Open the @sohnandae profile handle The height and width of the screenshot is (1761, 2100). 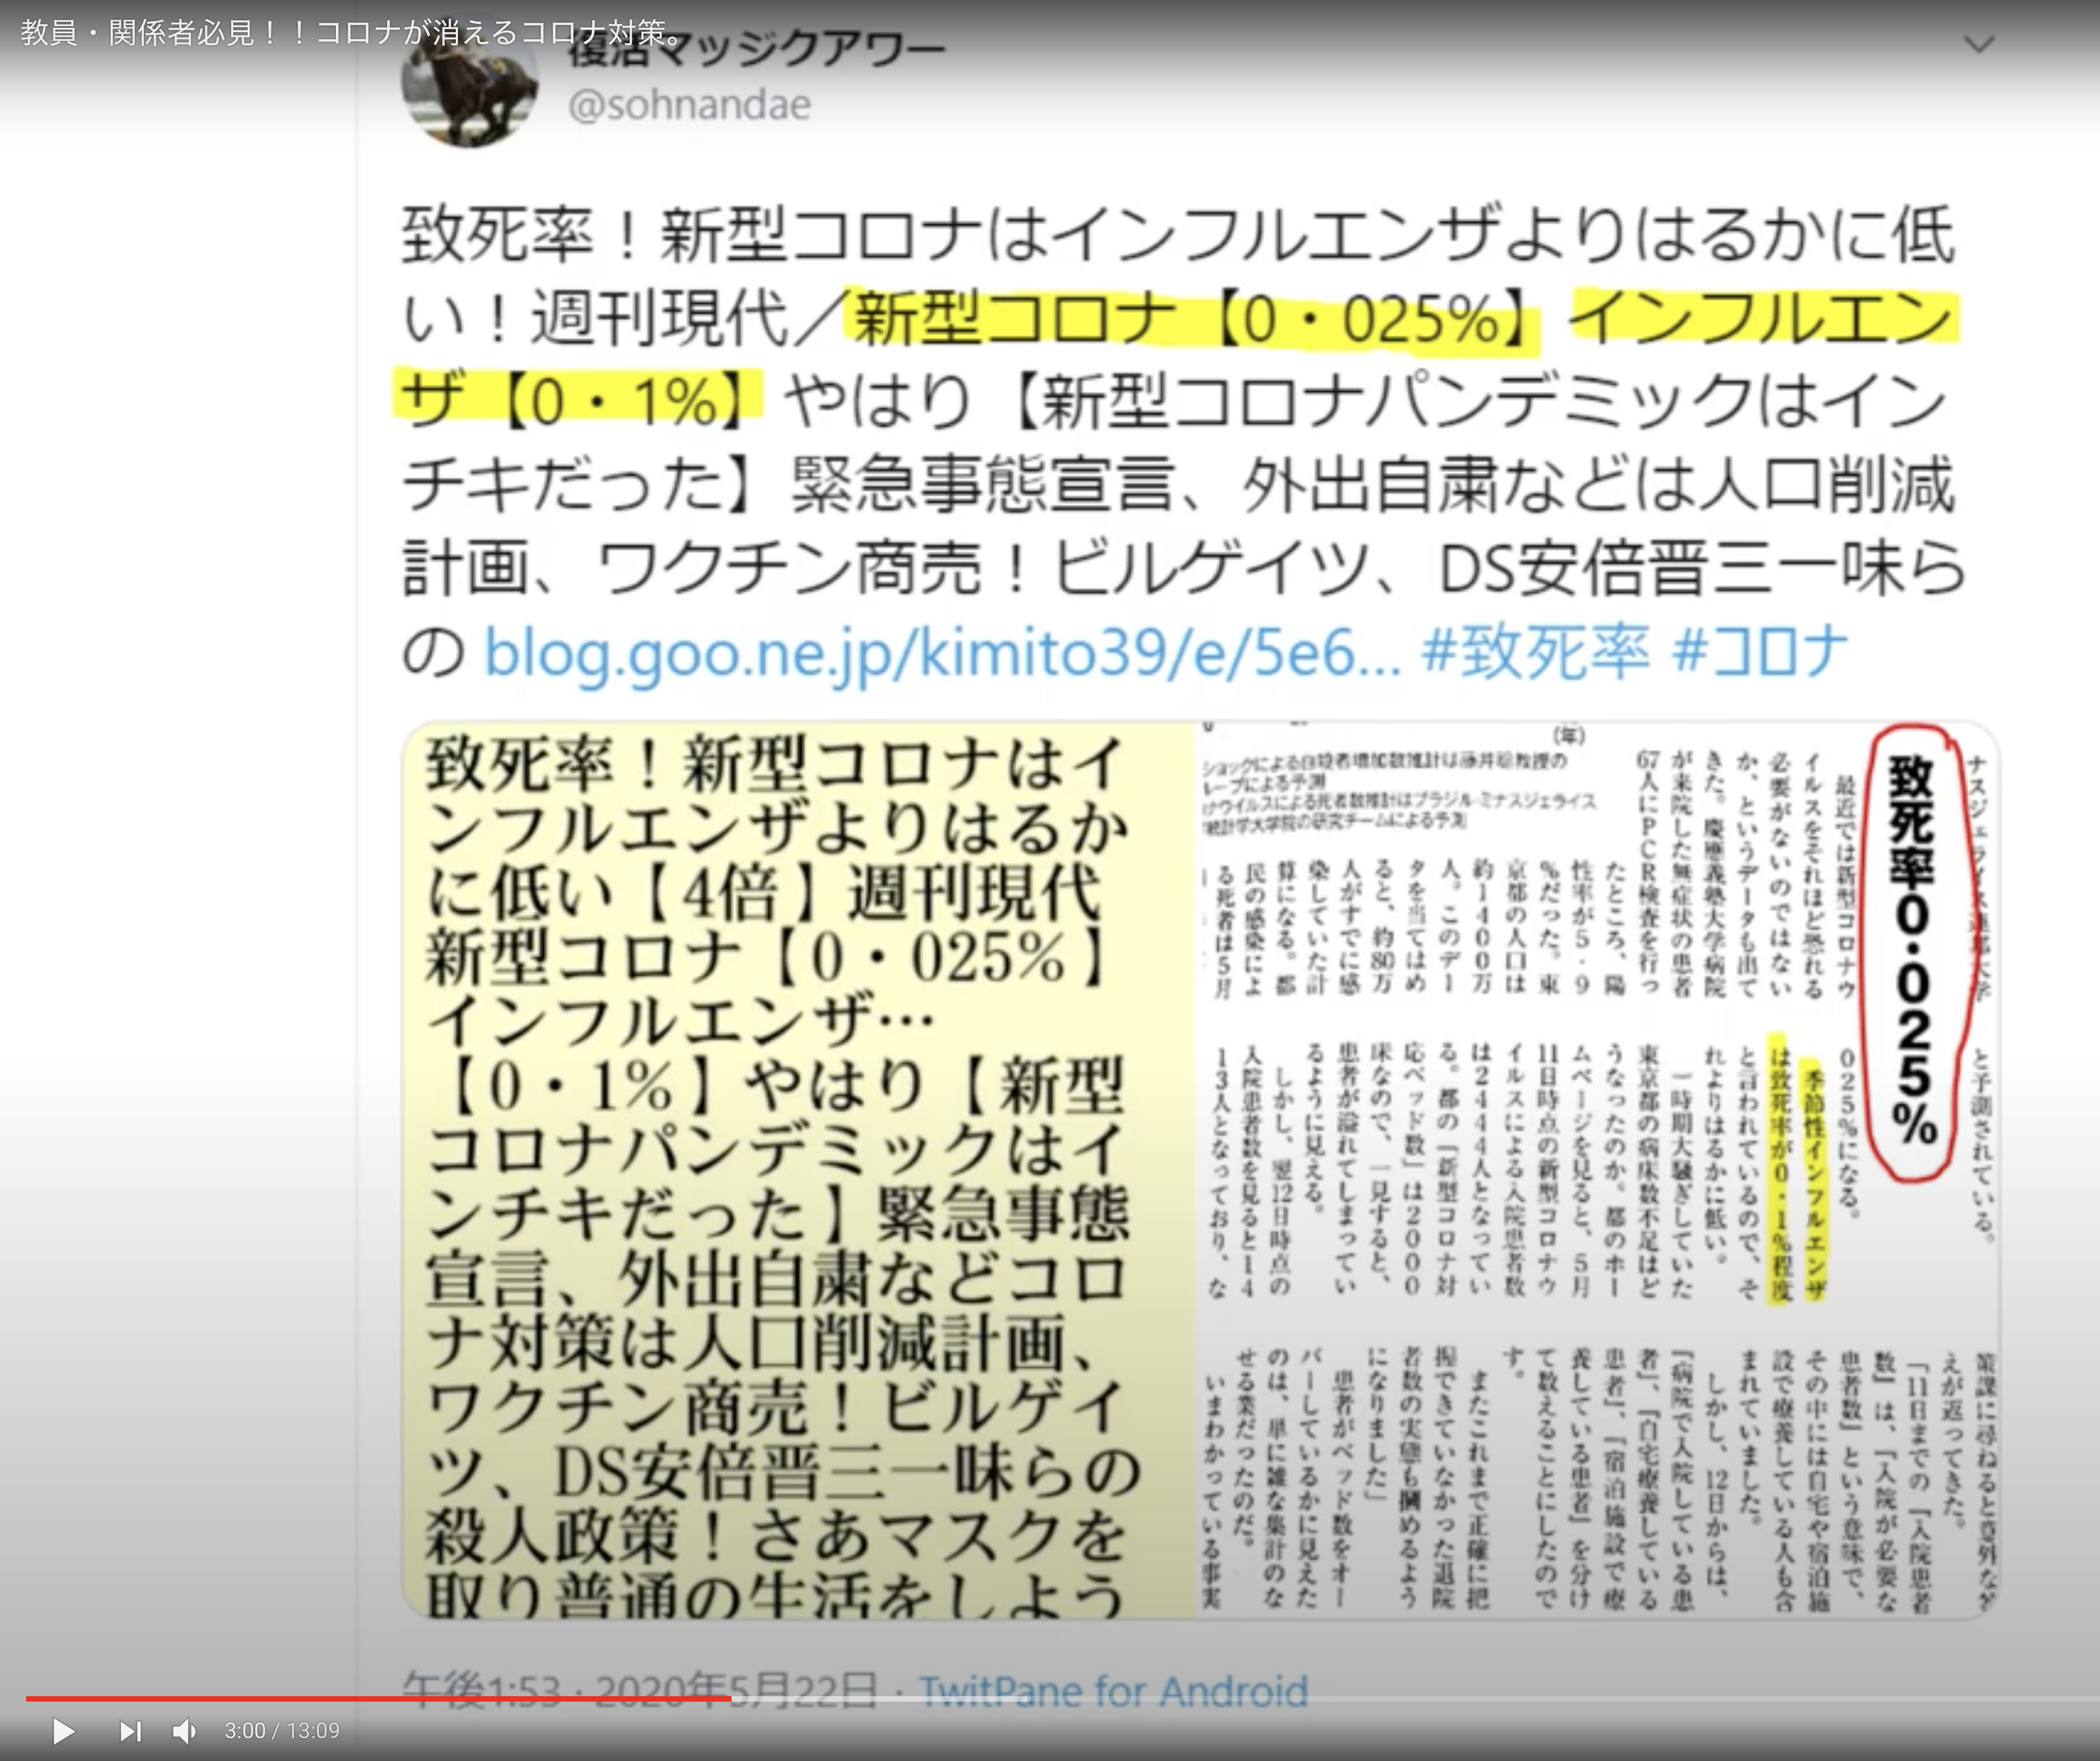click(689, 105)
